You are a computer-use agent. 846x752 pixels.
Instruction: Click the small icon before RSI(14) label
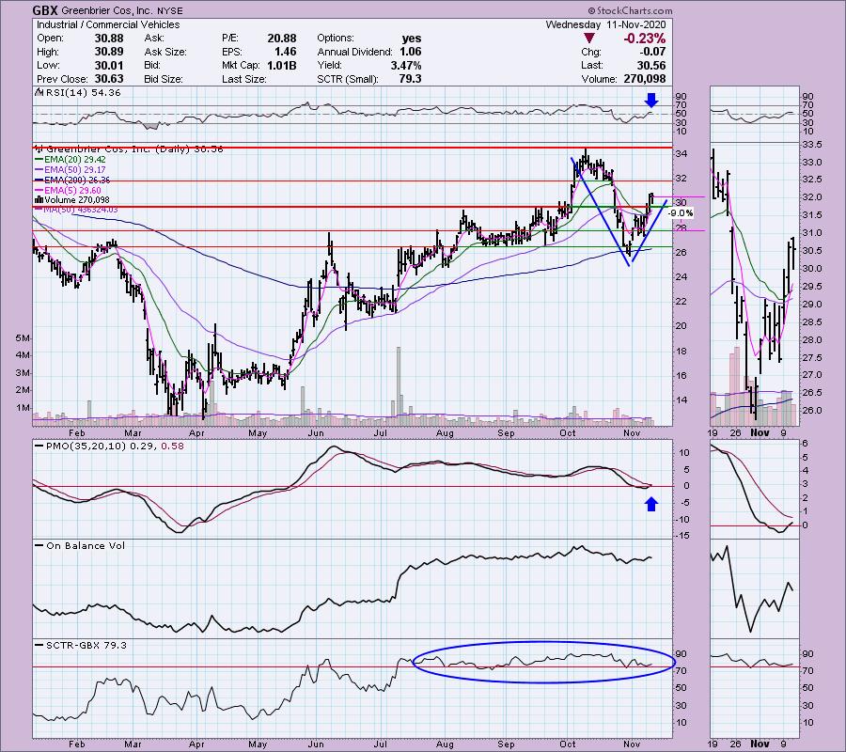pos(39,92)
